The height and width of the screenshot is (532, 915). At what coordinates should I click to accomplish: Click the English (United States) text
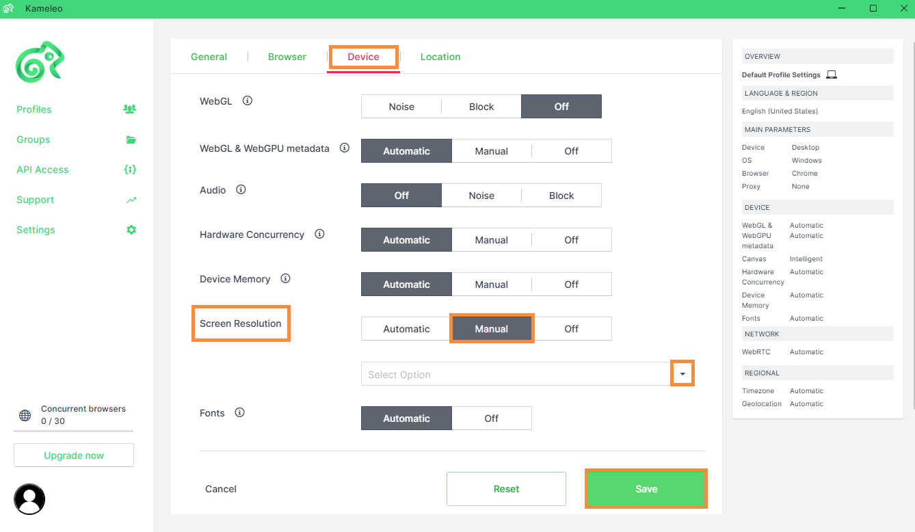coord(780,111)
